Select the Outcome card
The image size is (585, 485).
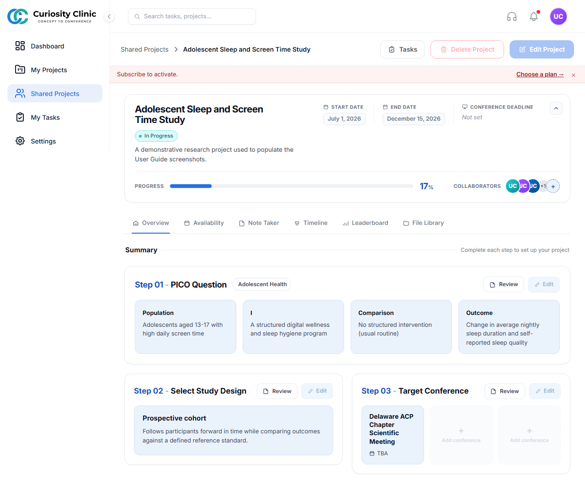tap(509, 327)
